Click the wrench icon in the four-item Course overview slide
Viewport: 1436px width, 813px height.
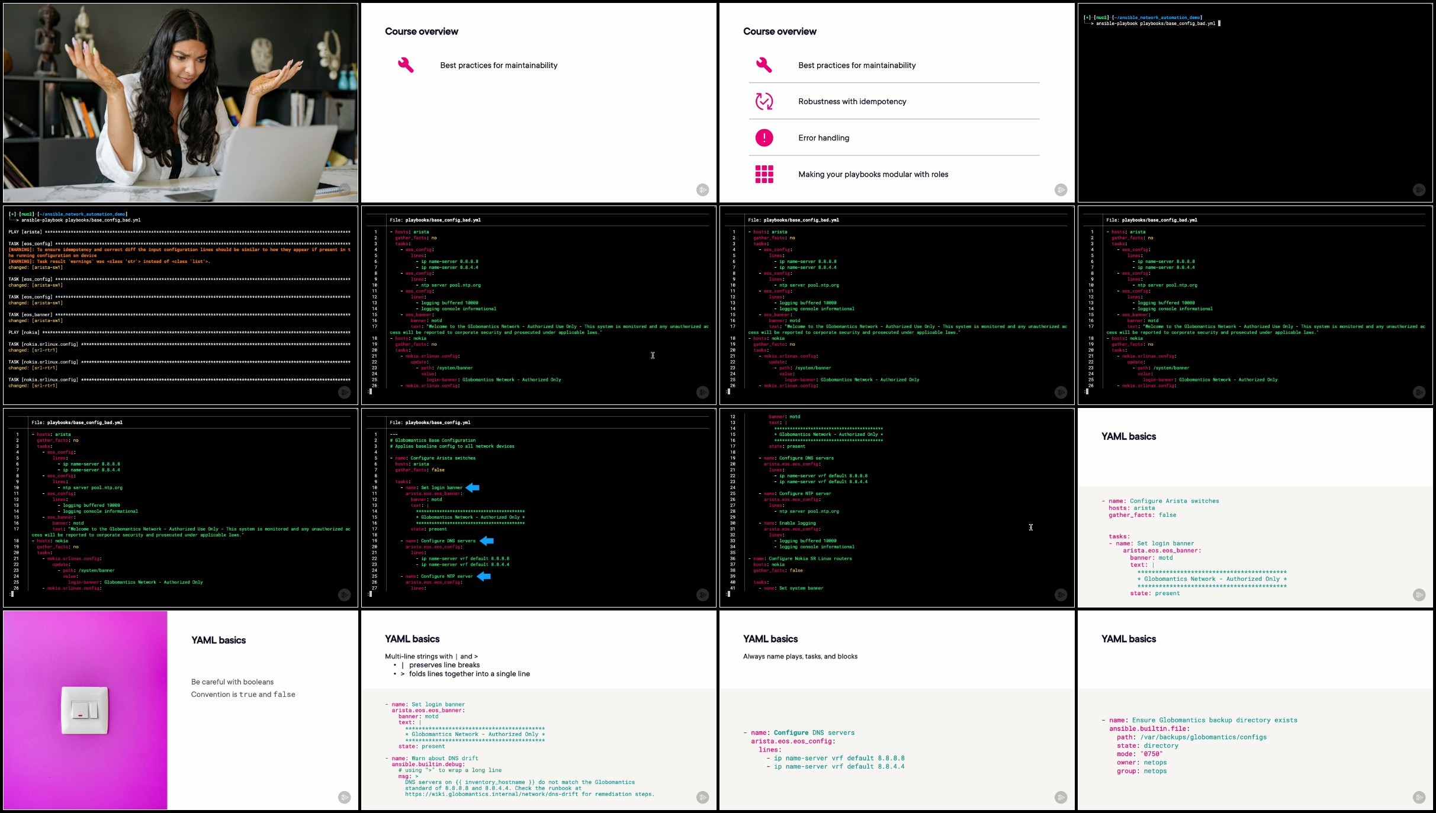764,65
